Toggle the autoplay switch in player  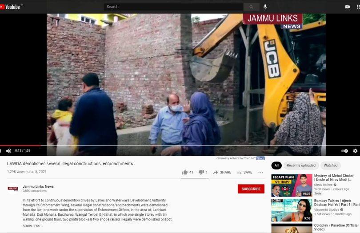pos(344,151)
